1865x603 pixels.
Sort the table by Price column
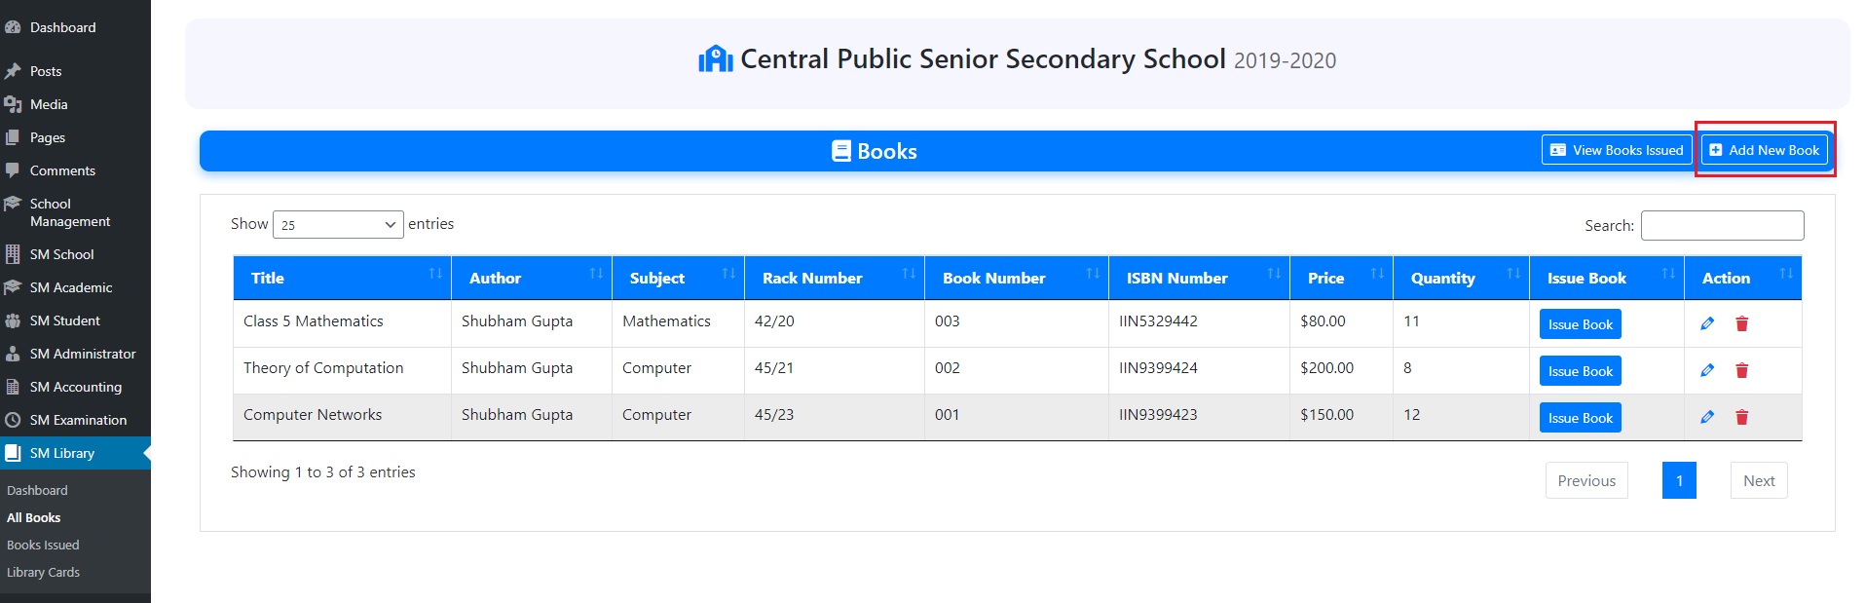click(1340, 278)
